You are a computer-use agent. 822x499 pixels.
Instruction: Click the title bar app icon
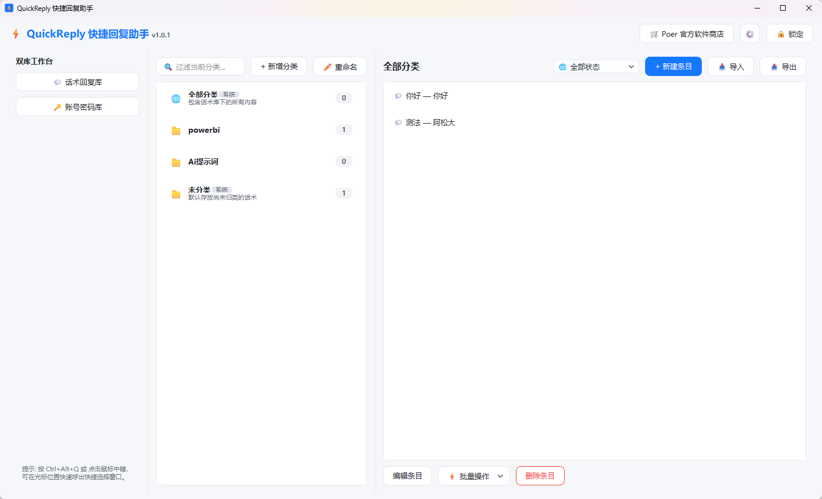click(x=9, y=8)
